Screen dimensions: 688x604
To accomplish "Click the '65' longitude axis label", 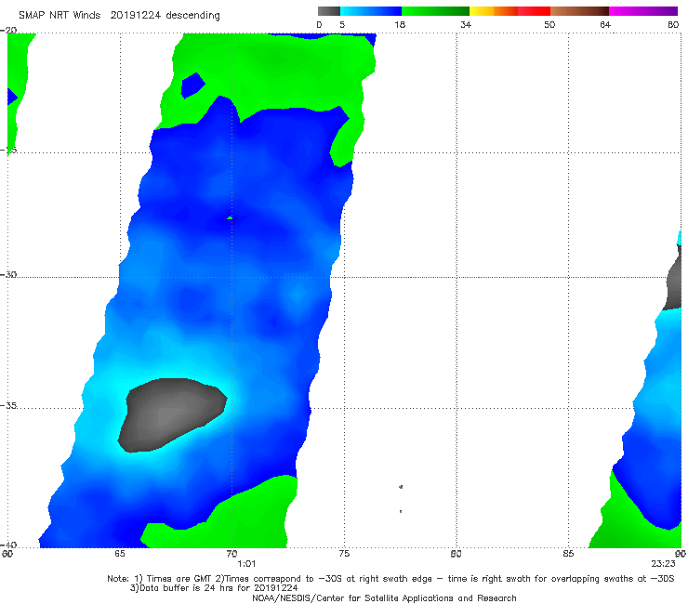I will [120, 554].
